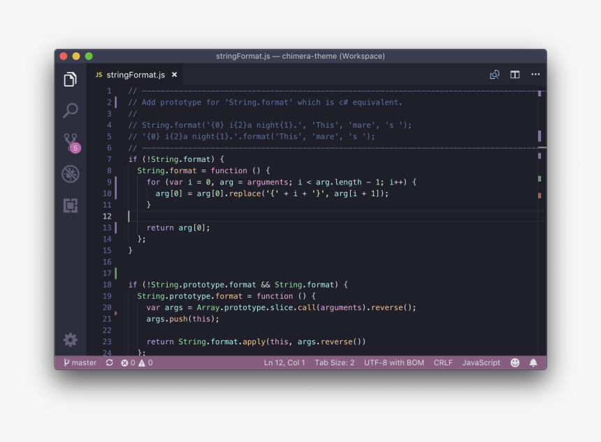Screen dimensions: 601x442
Task: Click the 'function' keyword on line 8
Action: pyautogui.click(x=229, y=171)
